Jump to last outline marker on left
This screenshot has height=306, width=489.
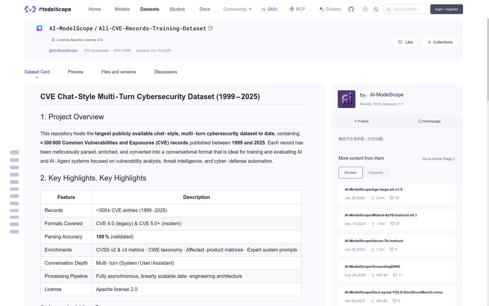click(14, 232)
